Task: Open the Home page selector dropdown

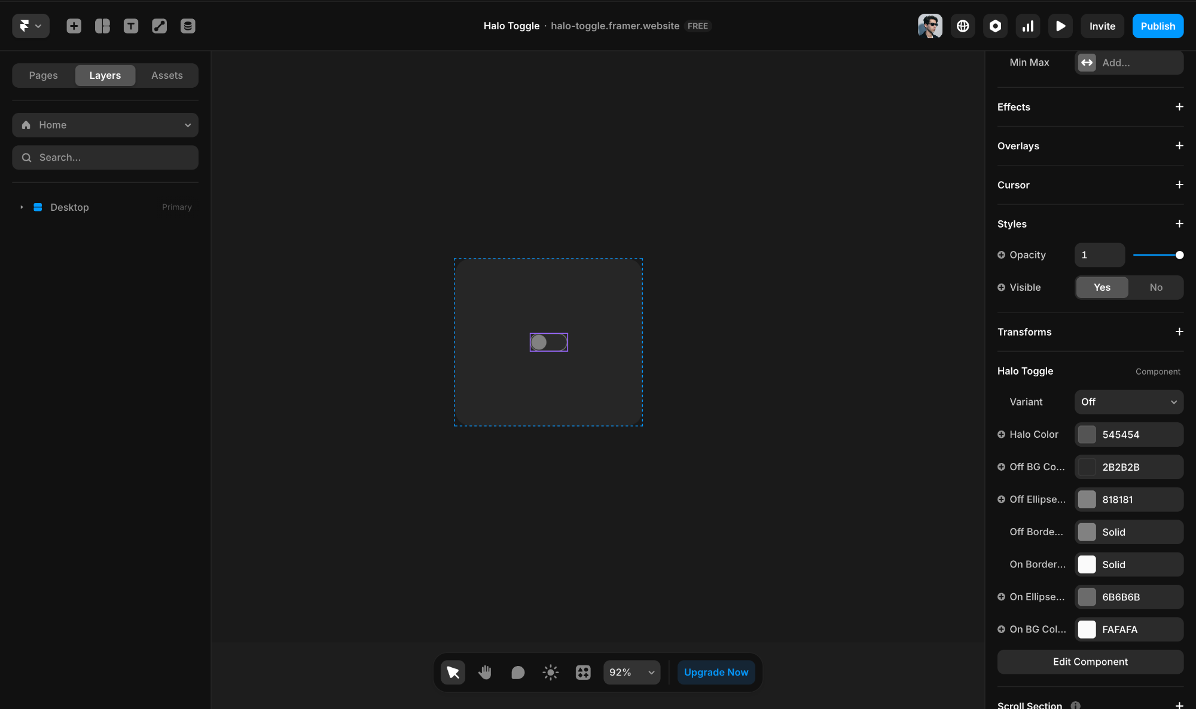Action: (105, 125)
